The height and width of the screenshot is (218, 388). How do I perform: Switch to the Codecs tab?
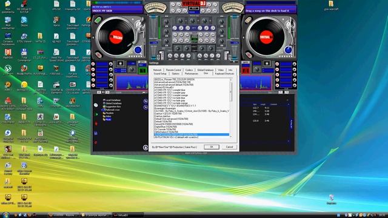click(189, 70)
